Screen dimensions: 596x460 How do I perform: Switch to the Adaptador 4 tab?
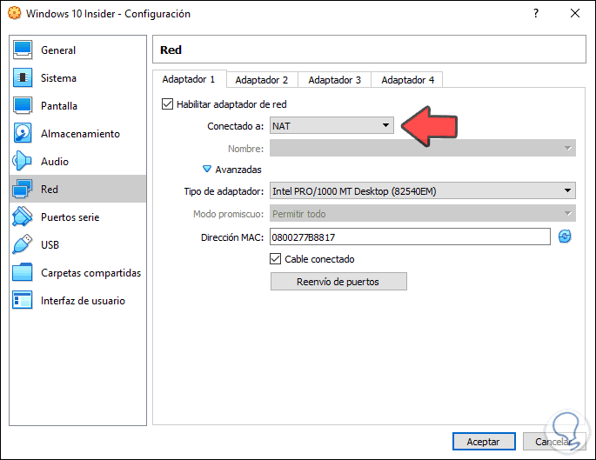(x=407, y=80)
